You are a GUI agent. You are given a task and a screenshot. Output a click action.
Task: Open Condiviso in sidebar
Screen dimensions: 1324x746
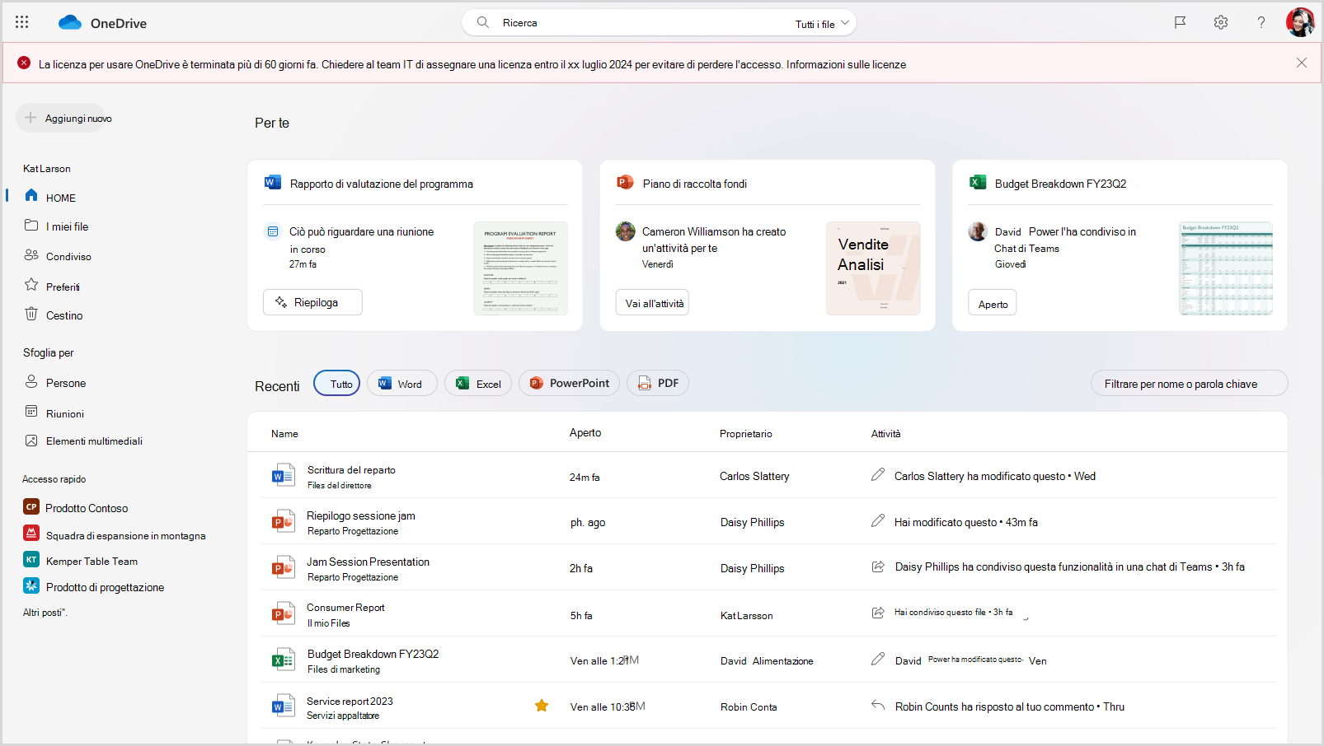click(58, 256)
